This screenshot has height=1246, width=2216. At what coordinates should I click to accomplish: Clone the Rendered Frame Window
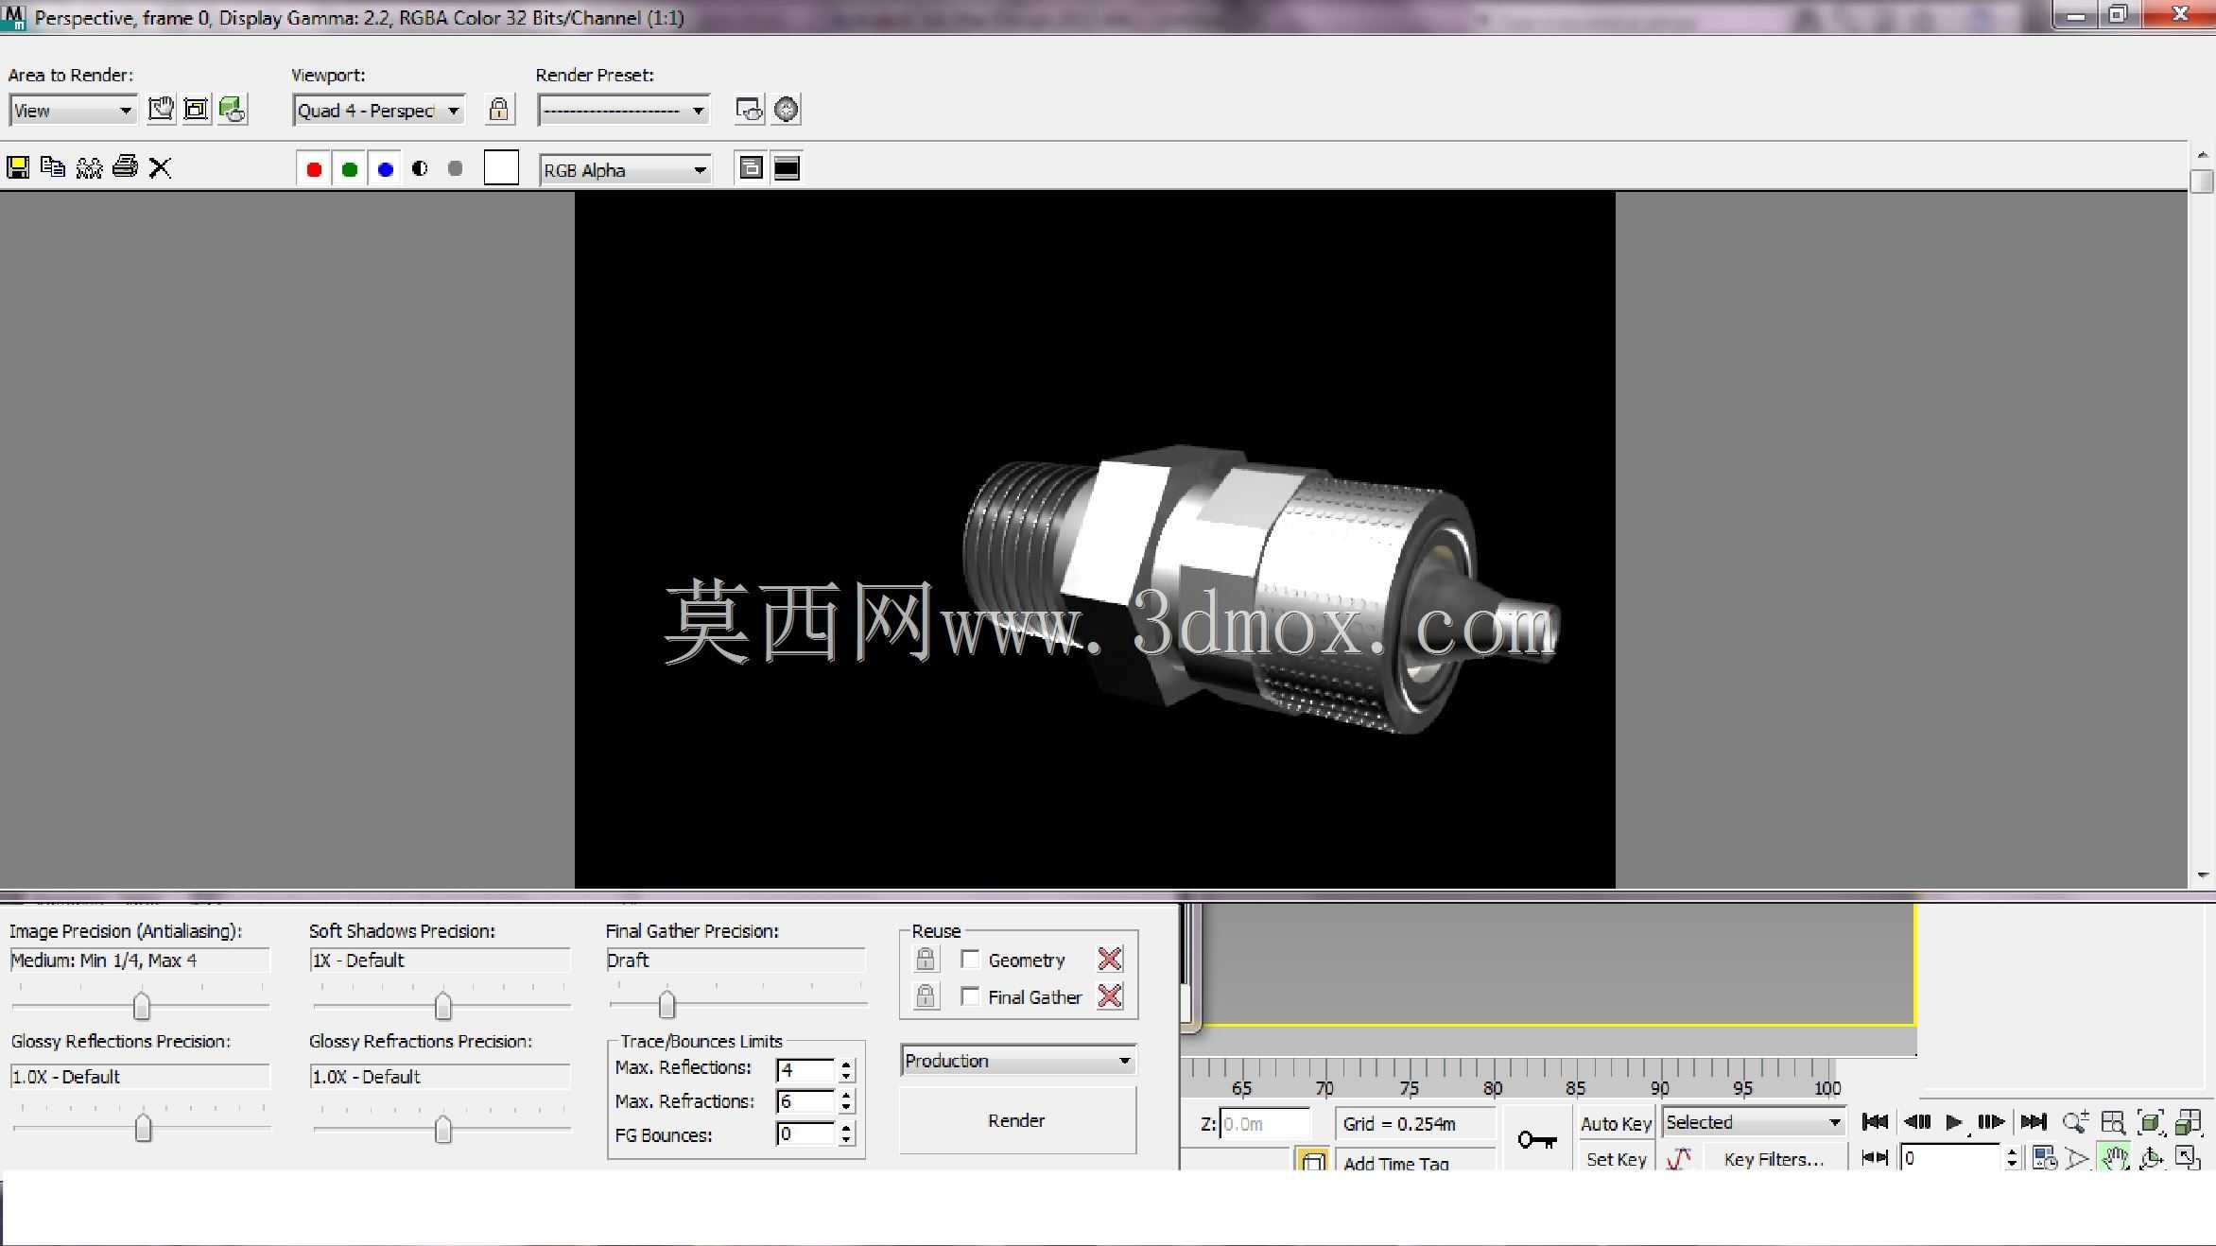tap(89, 167)
